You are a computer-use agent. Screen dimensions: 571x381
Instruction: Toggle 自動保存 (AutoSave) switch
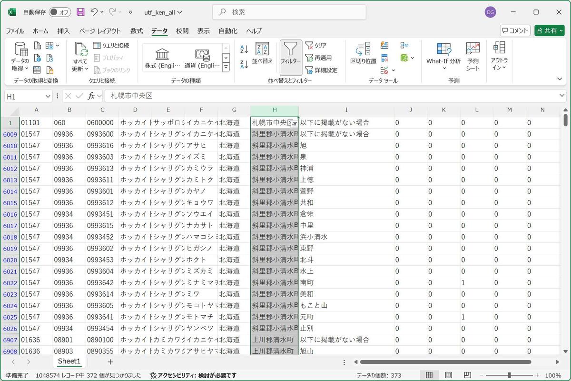(60, 12)
